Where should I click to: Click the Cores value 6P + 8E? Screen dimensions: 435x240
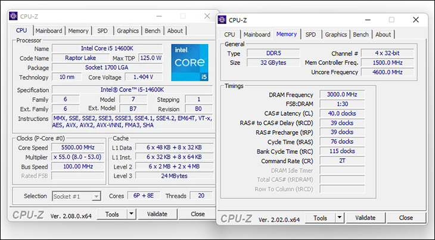[x=144, y=195]
